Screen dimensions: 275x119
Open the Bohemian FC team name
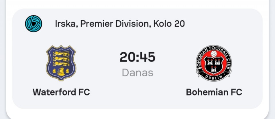[214, 92]
